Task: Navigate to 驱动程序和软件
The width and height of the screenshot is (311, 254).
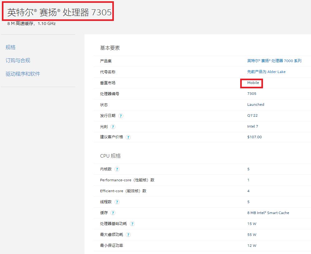Action: pyautogui.click(x=23, y=73)
